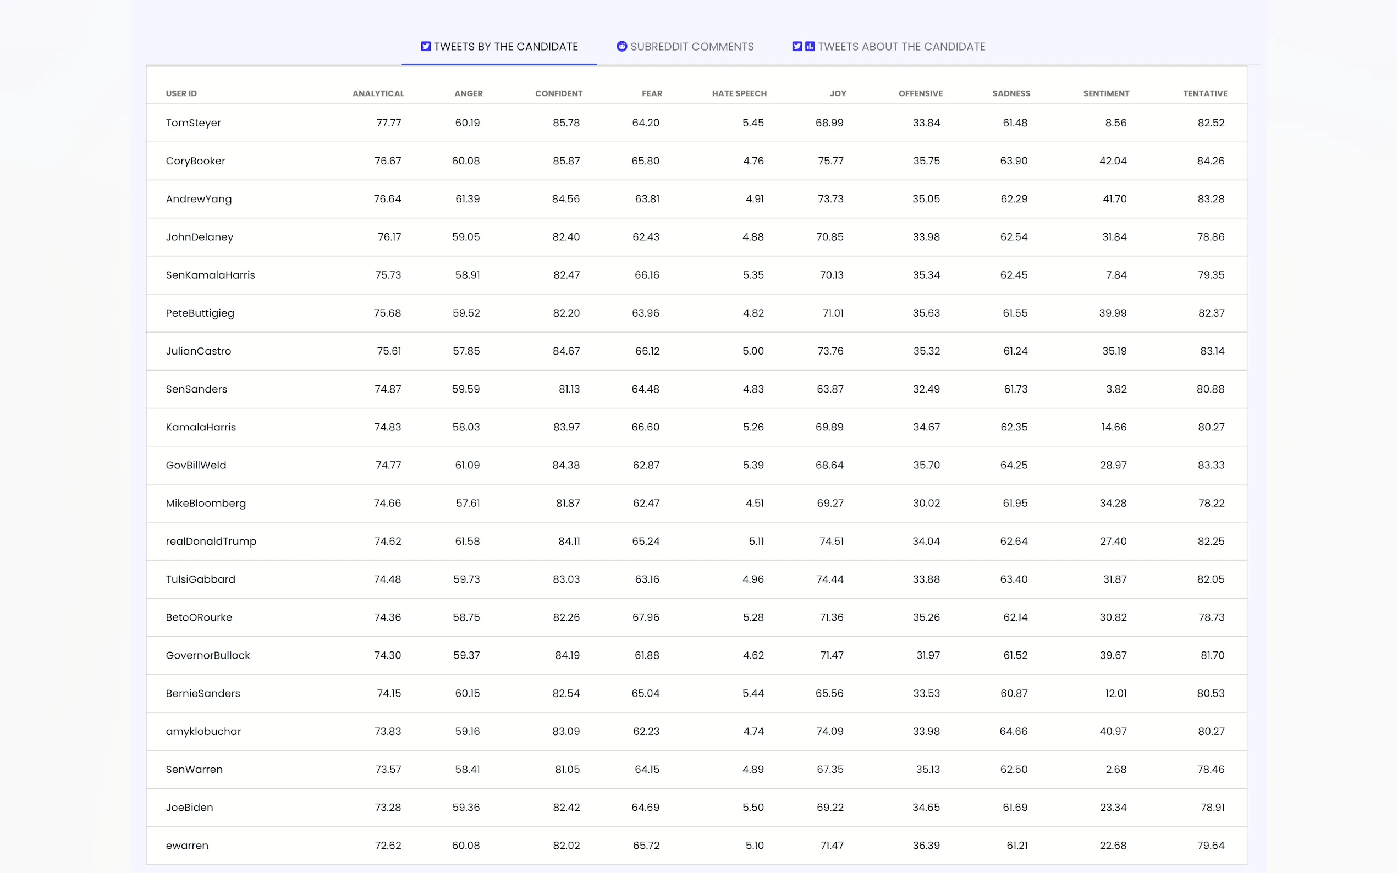Viewport: 1397px width, 873px height.
Task: Click the BernieSanders row label
Action: (x=203, y=693)
